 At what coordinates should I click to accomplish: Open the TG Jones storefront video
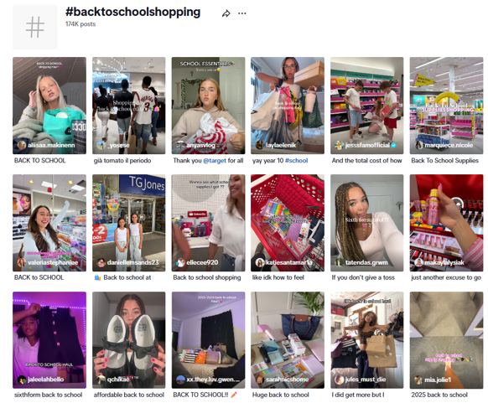[x=129, y=223]
